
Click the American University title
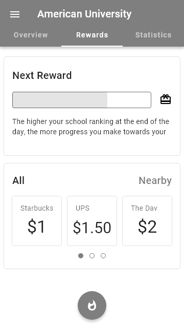click(84, 14)
